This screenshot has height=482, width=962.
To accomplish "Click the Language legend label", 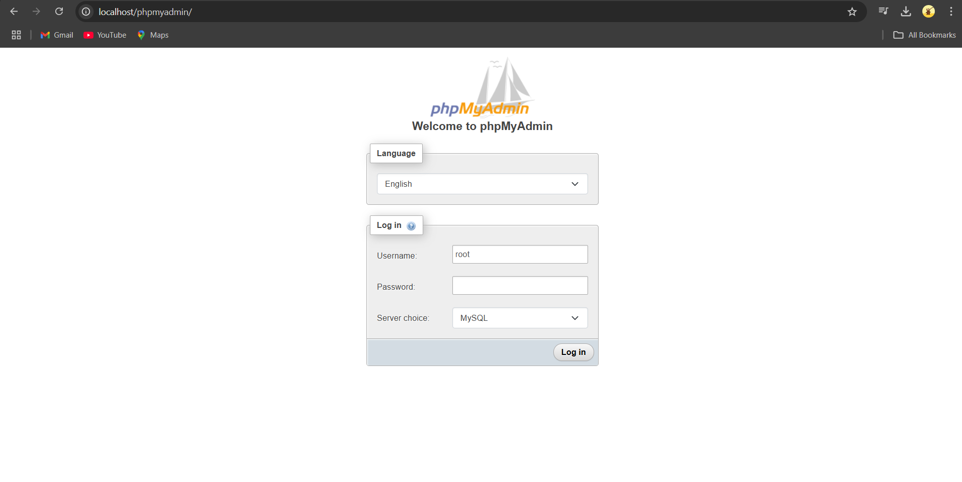I will [x=396, y=153].
